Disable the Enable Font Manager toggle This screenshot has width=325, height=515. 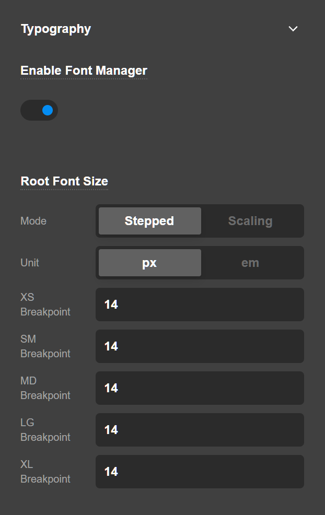pyautogui.click(x=39, y=110)
